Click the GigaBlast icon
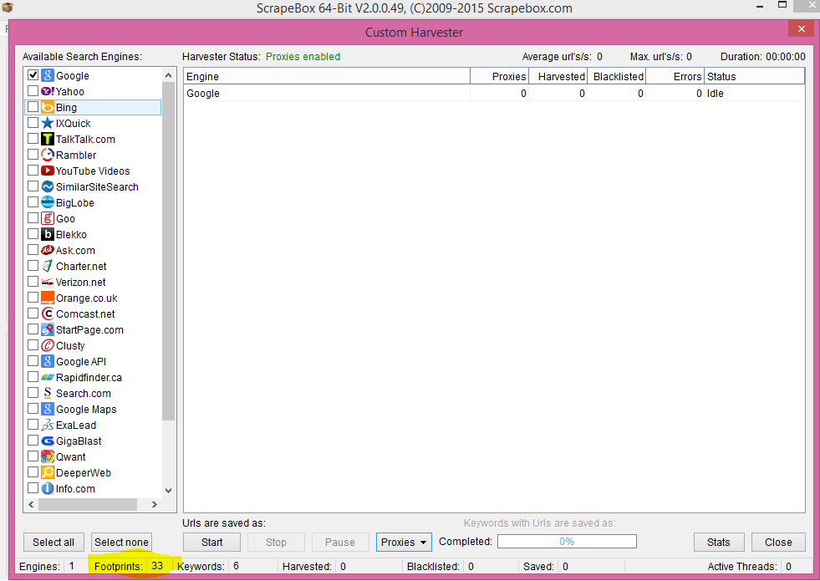 point(48,441)
